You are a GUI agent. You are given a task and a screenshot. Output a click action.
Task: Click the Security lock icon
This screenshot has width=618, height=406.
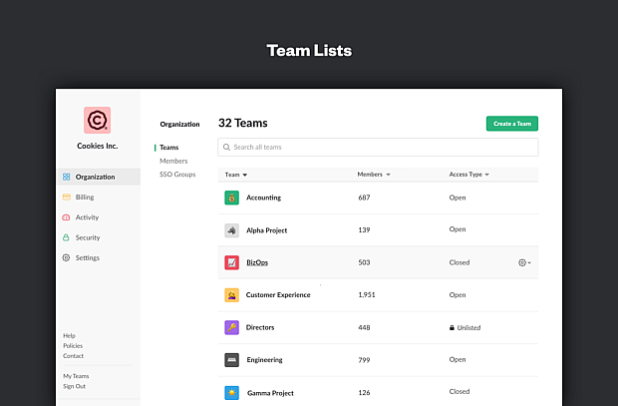[x=66, y=237]
